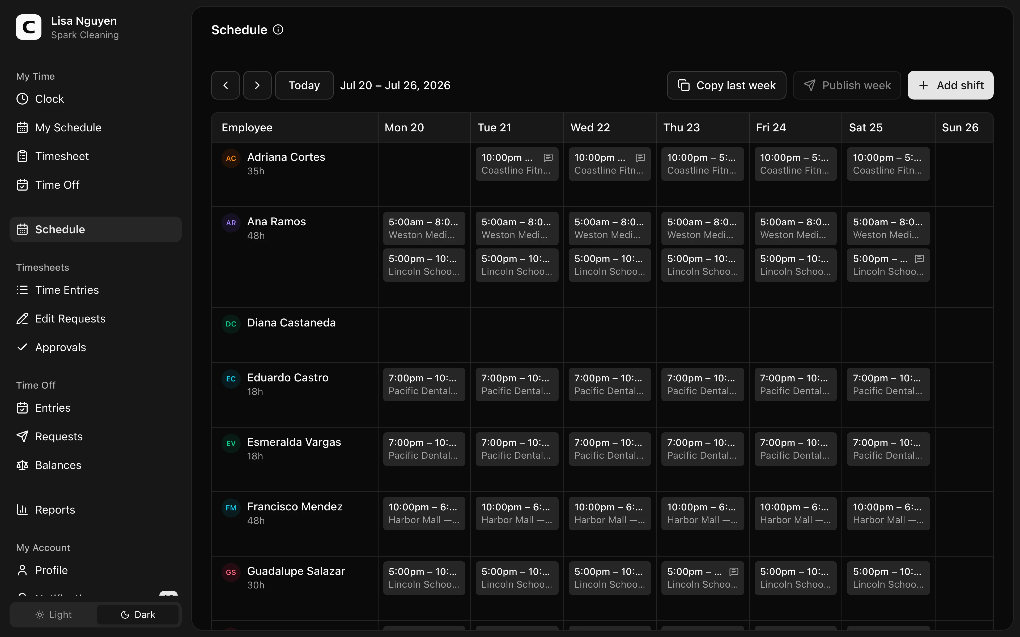Go to previous week with left chevron
Viewport: 1020px width, 637px height.
coord(226,85)
